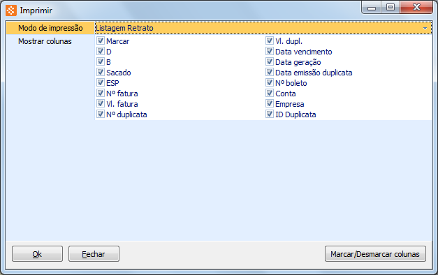Disable the Sacado column checkbox
The height and width of the screenshot is (275, 438).
pos(101,73)
